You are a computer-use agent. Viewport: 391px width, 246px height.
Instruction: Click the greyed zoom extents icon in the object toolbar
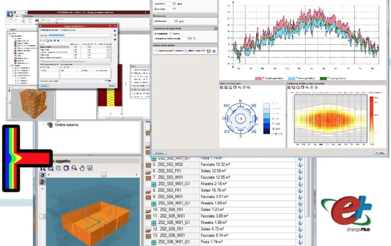tap(59, 168)
